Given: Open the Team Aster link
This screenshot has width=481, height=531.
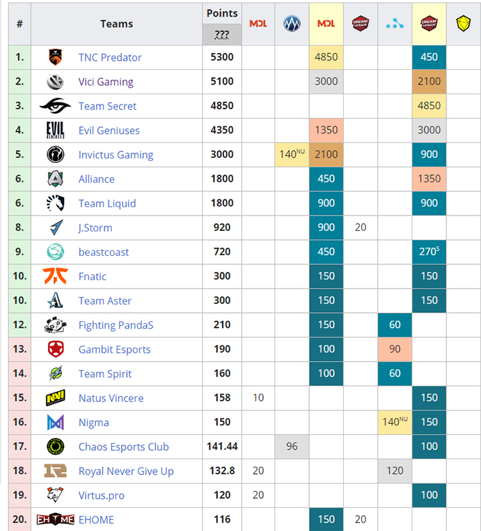Looking at the screenshot, I should [x=105, y=301].
